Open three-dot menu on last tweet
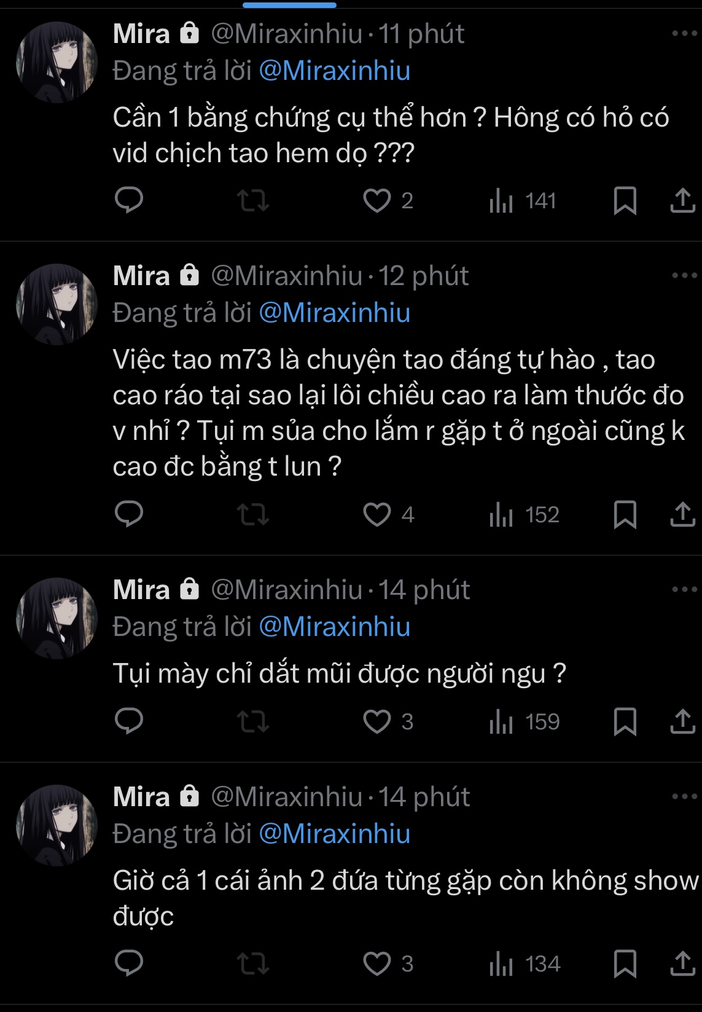This screenshot has width=702, height=1012. (684, 796)
